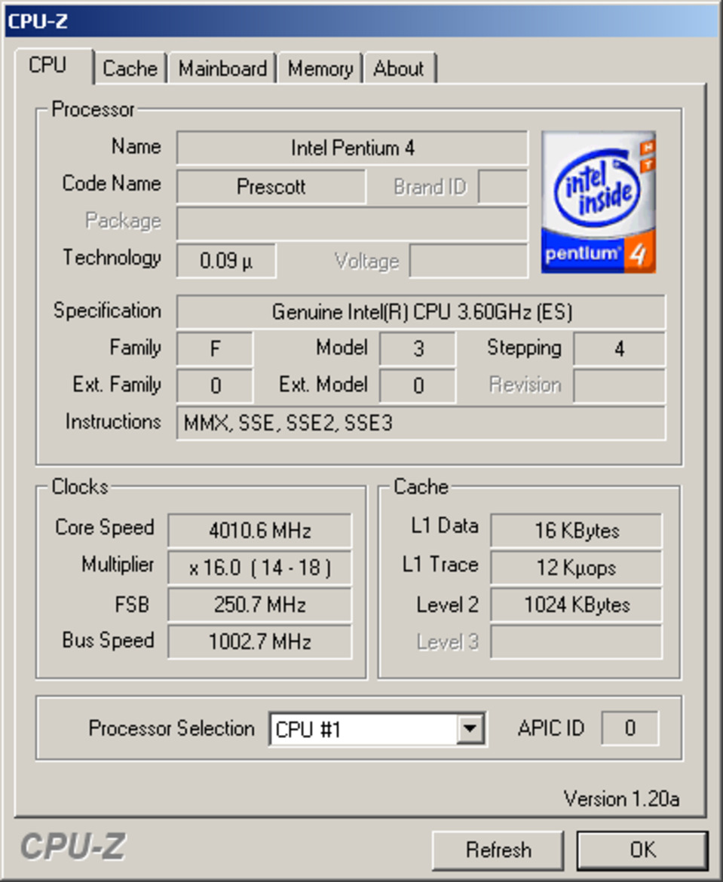Click the Bus Speed value 1002.7 MHz
Screen dimensions: 723x882
coord(260,642)
